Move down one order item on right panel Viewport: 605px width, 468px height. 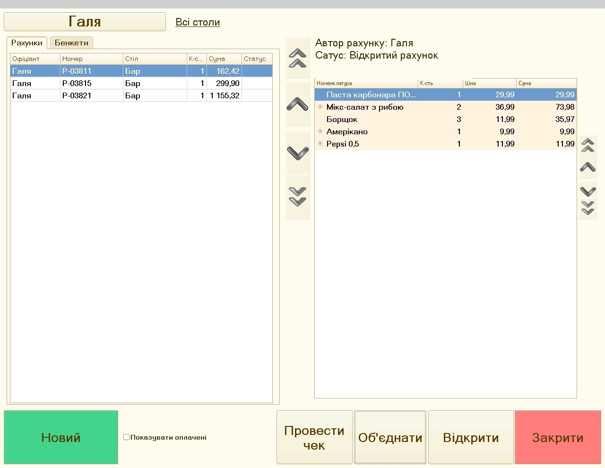(588, 191)
